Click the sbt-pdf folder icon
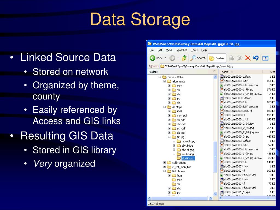280x210 pixels. click(x=174, y=124)
